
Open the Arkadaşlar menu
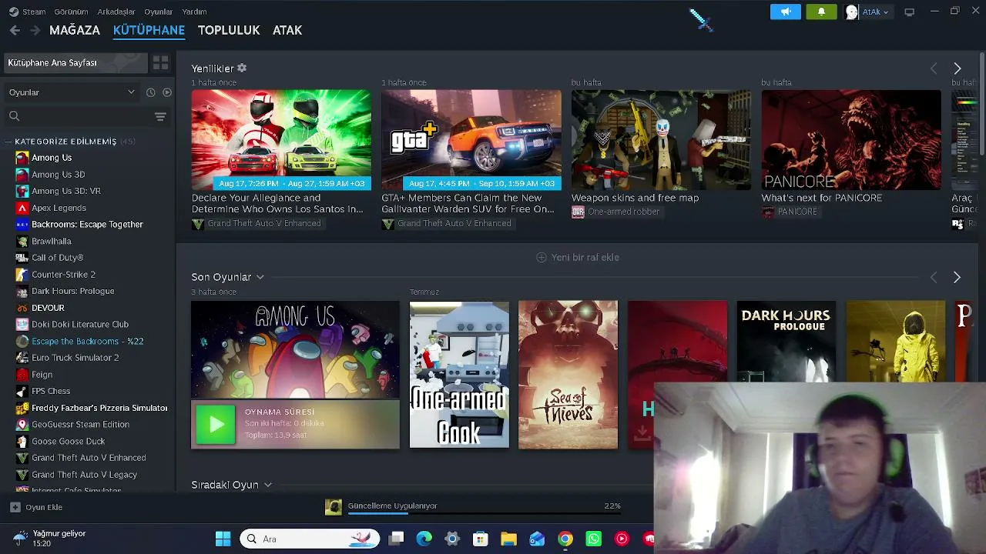(116, 12)
